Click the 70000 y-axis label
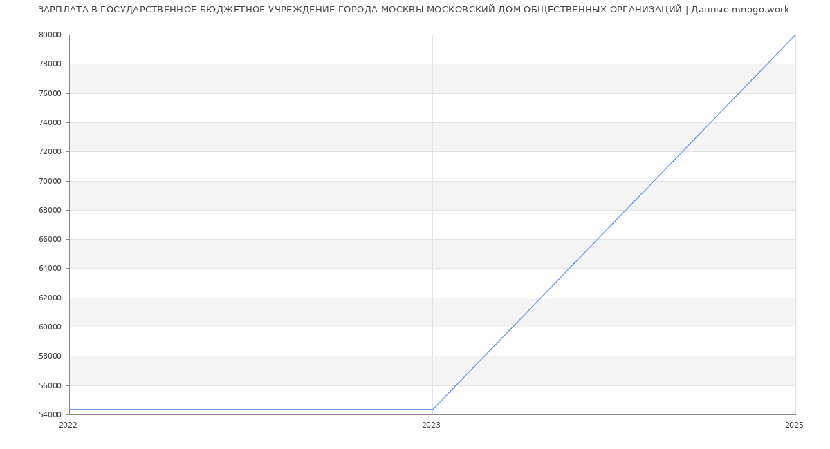This screenshot has height=449, width=830. click(50, 181)
